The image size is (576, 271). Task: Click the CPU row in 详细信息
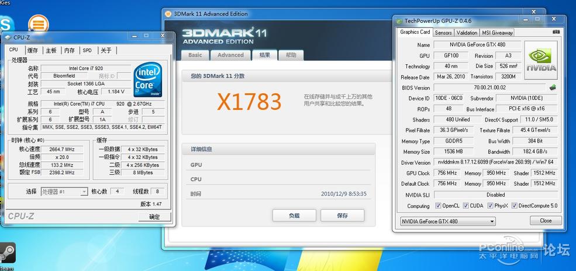tap(278, 179)
